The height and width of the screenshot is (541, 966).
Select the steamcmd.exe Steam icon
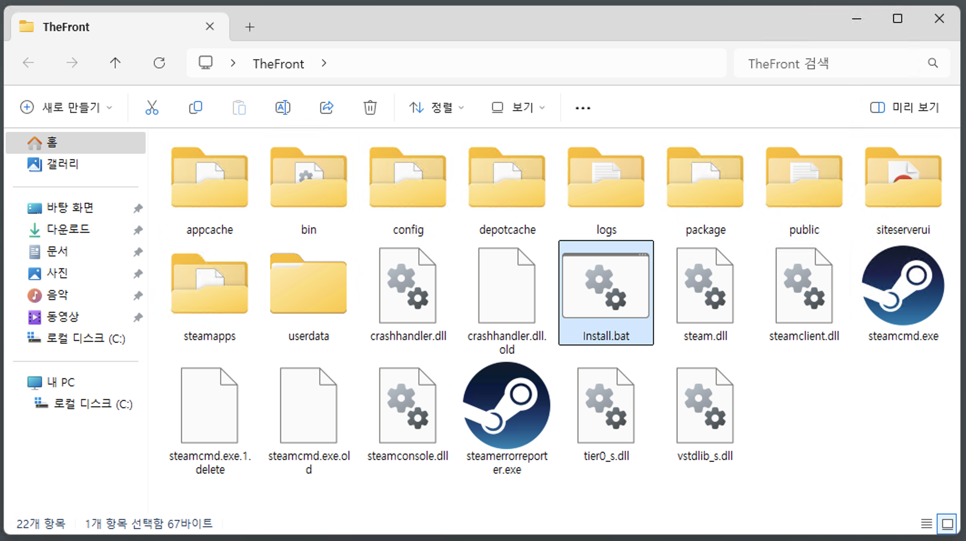coord(903,293)
